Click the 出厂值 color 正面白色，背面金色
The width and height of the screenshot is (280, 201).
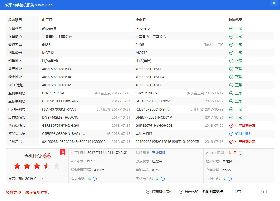click(57, 37)
